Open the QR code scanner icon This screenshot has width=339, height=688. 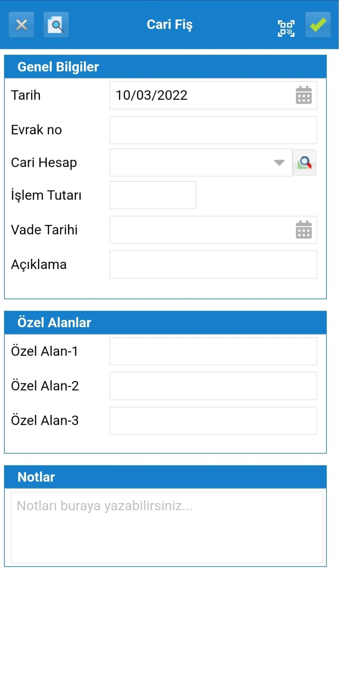[286, 28]
